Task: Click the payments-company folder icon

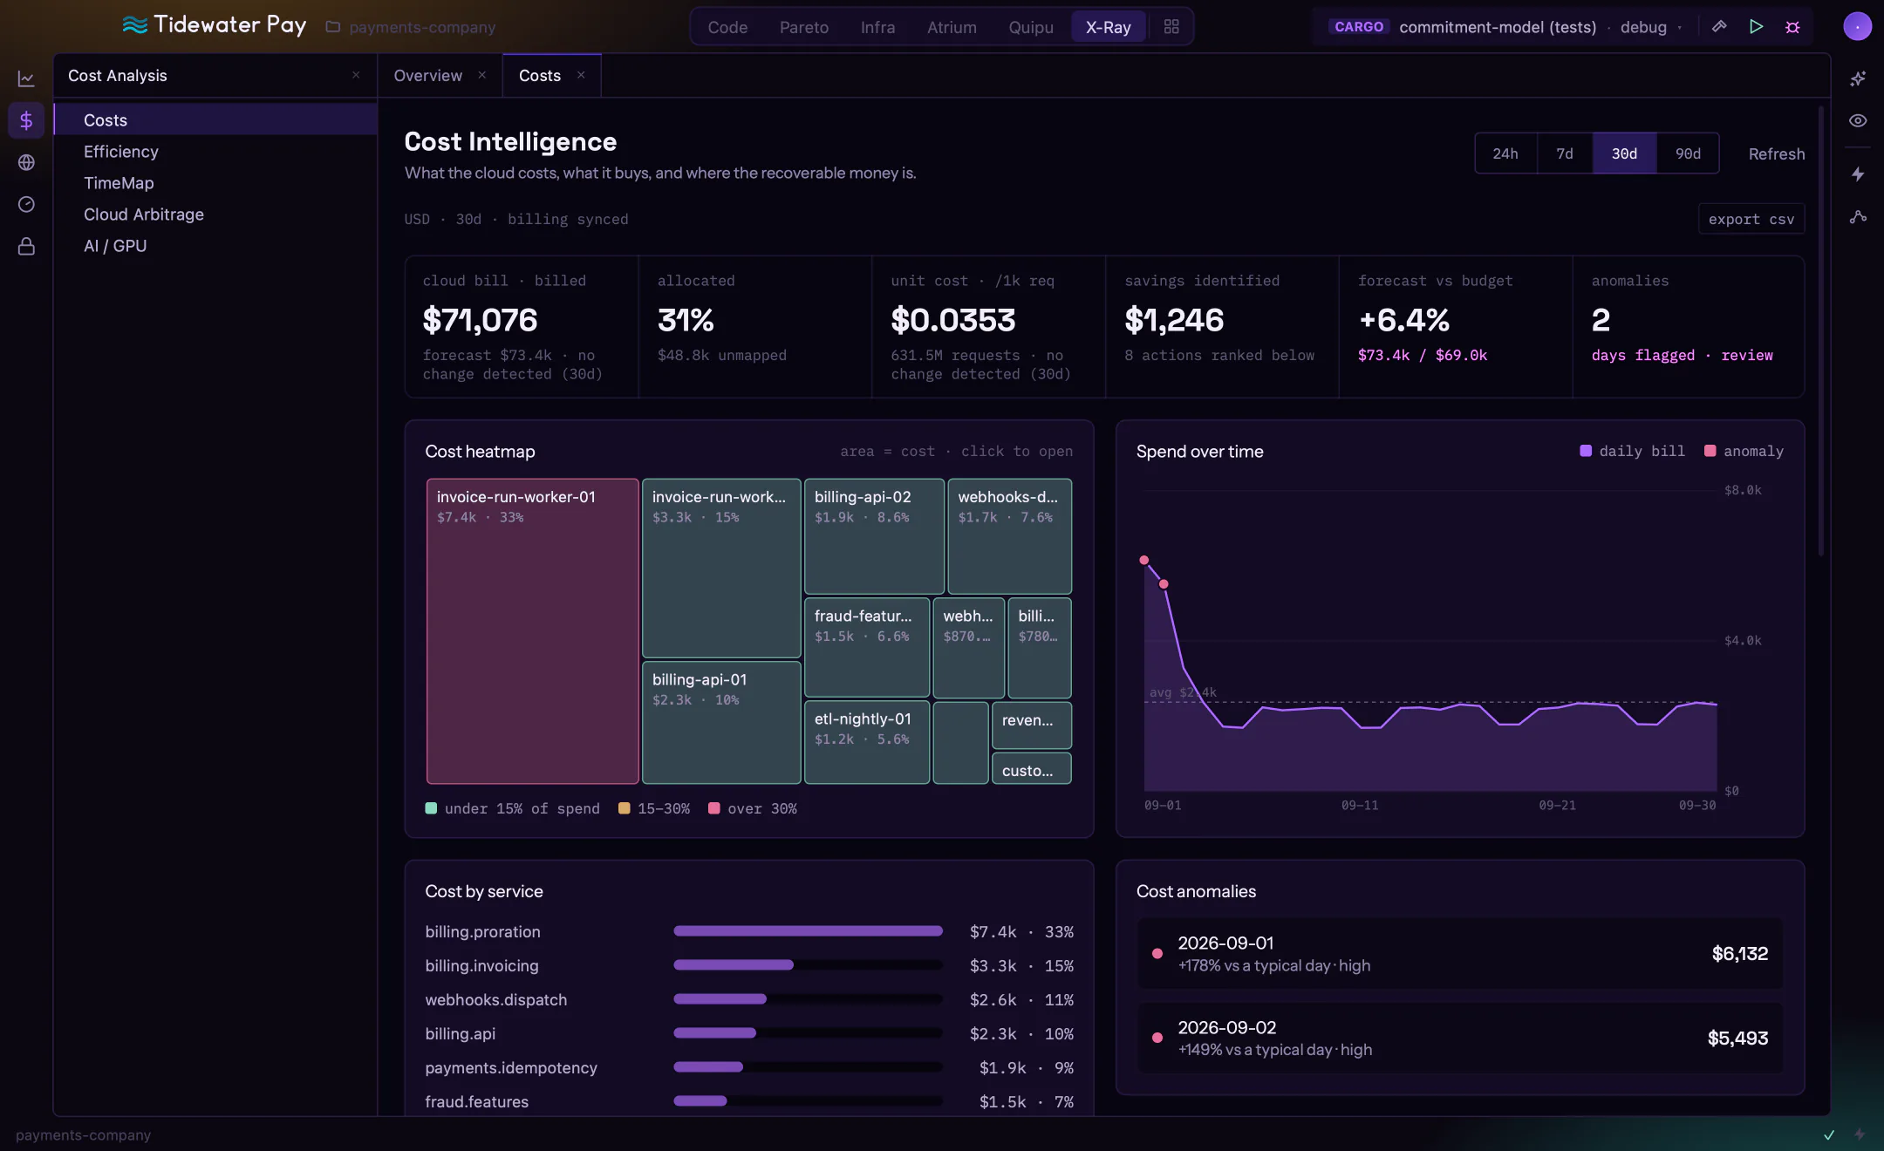Action: tap(332, 27)
